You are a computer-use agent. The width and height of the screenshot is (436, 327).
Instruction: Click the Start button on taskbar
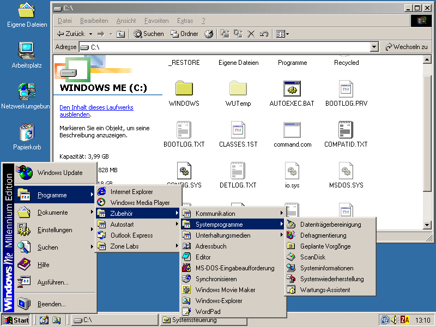[x=16, y=320]
